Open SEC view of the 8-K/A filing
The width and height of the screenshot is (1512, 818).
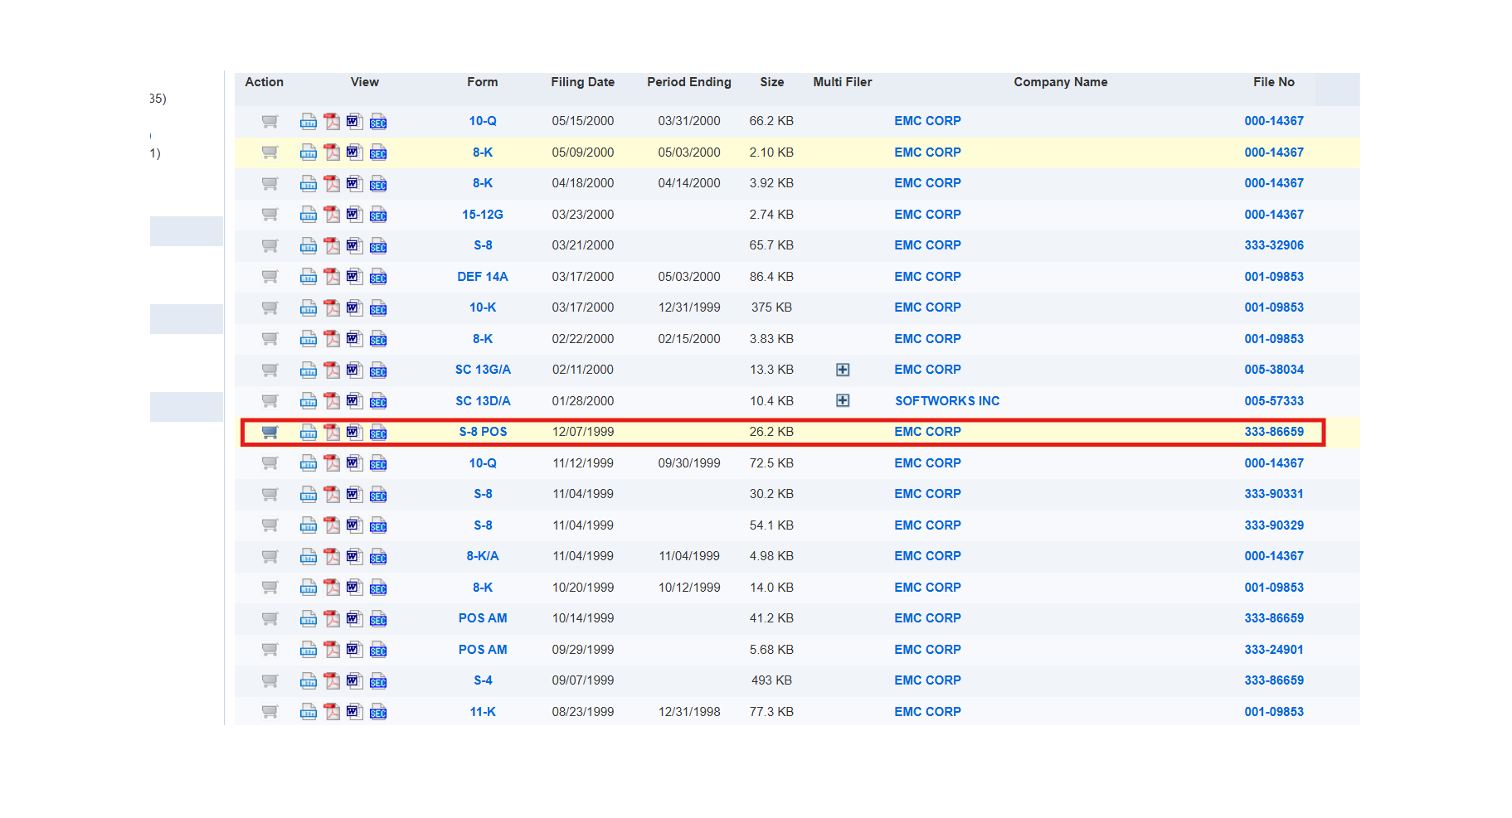(378, 557)
